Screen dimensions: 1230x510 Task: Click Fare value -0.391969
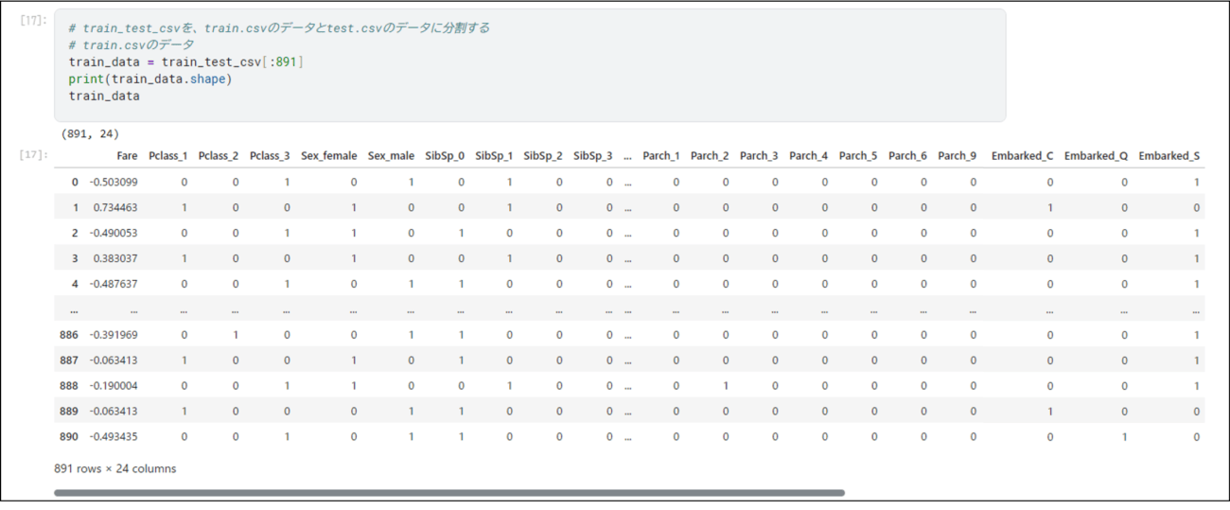[x=114, y=335]
